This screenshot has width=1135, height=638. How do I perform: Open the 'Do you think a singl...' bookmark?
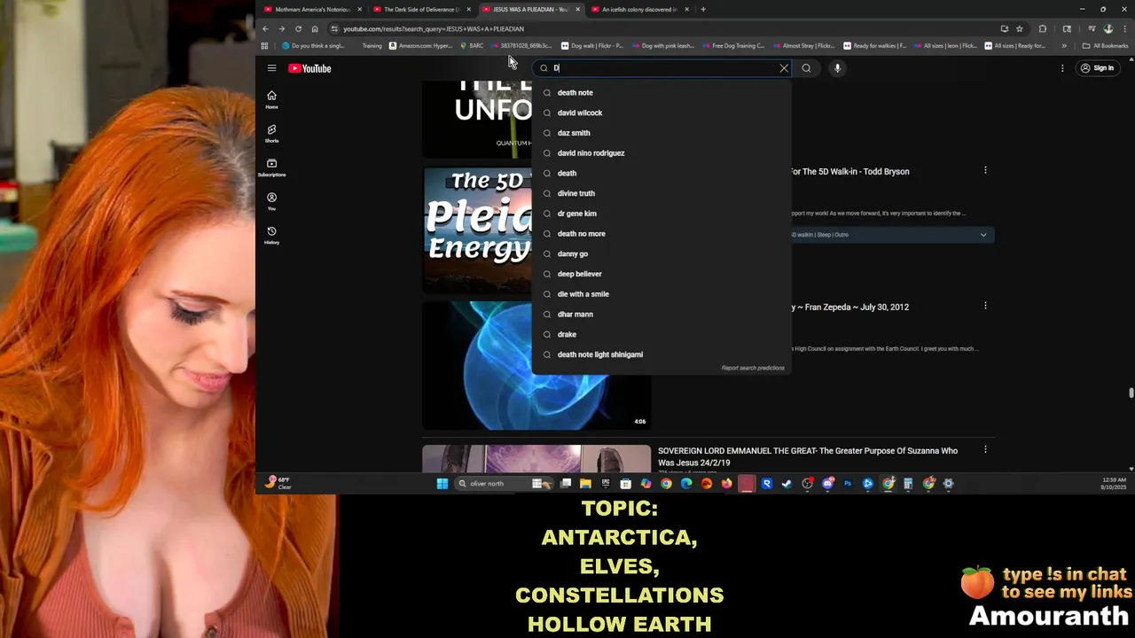coord(314,46)
